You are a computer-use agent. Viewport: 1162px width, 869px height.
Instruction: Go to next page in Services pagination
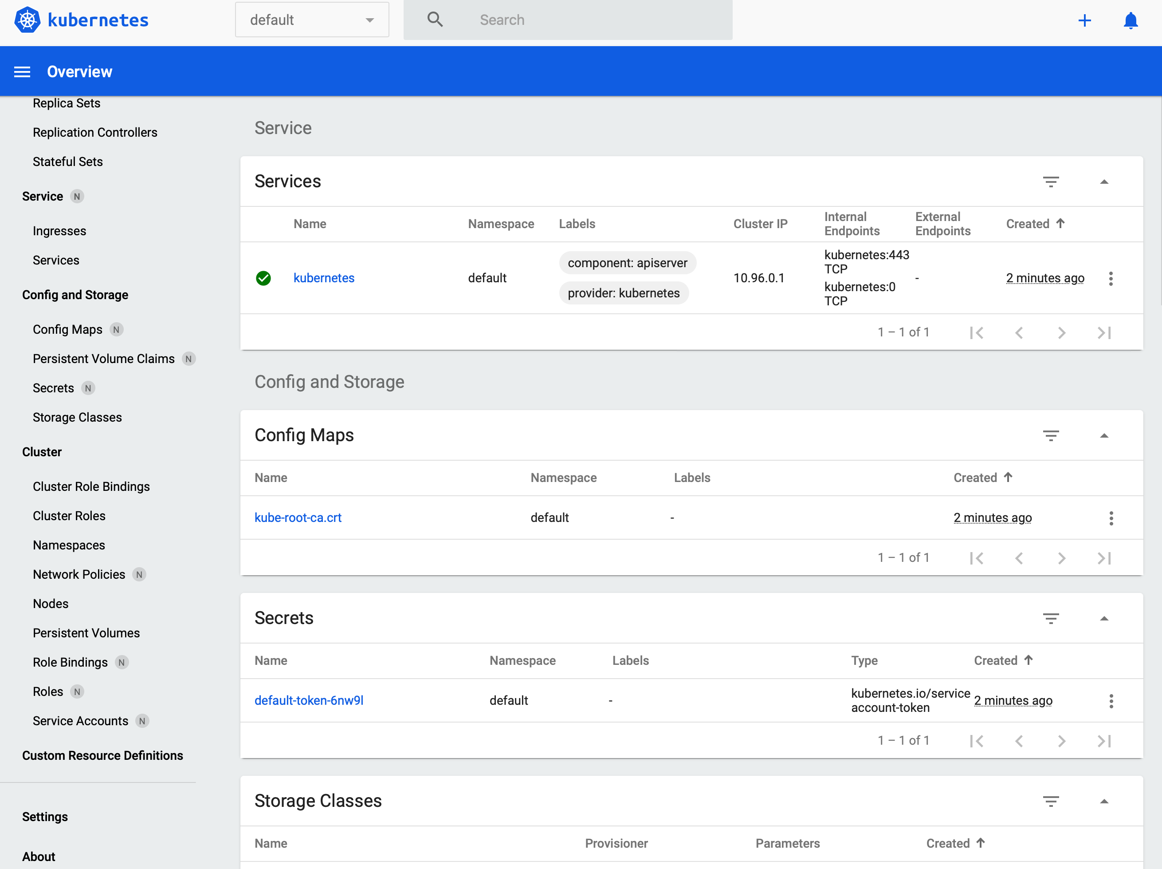point(1062,333)
